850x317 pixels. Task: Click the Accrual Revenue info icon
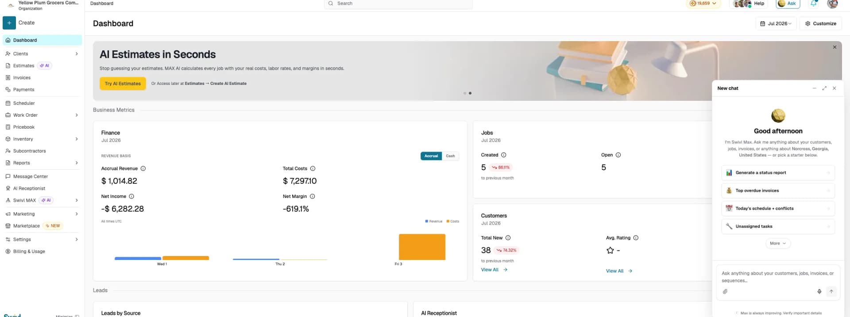(x=143, y=168)
